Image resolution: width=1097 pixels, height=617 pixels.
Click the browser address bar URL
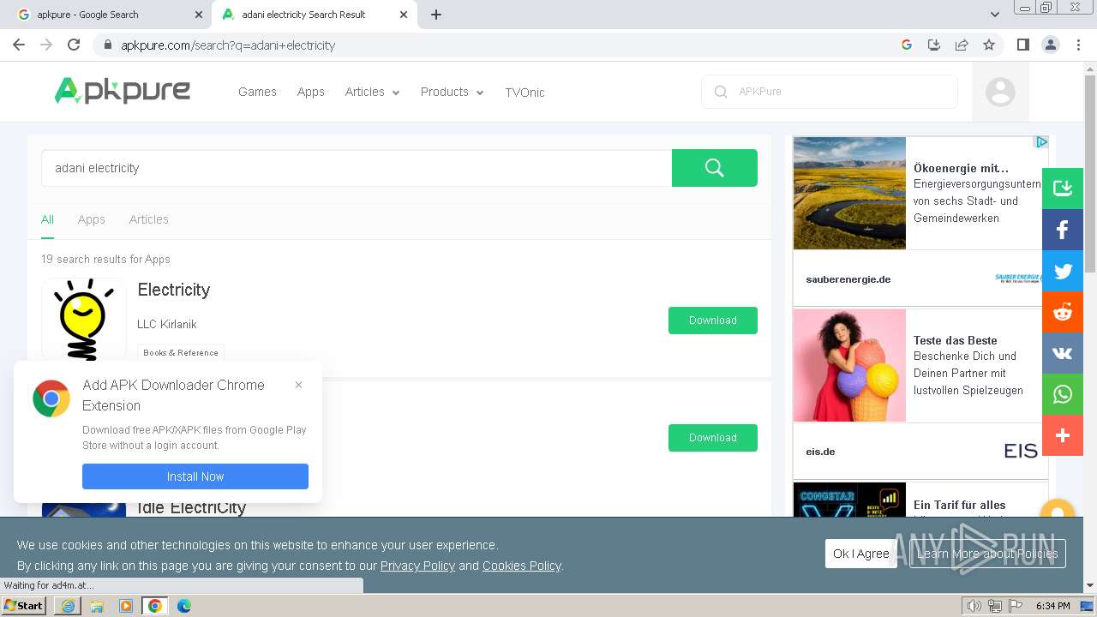228,45
